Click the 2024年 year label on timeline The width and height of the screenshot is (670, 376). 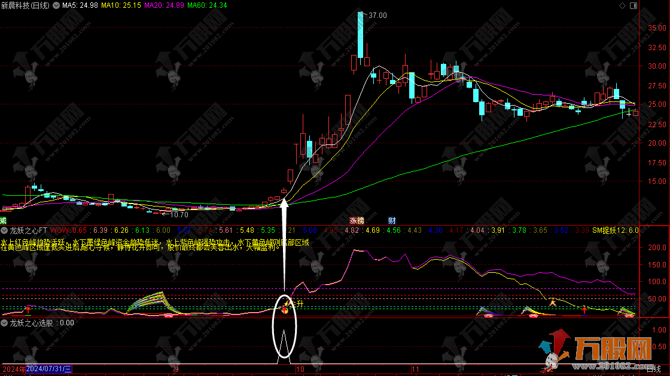click(13, 369)
